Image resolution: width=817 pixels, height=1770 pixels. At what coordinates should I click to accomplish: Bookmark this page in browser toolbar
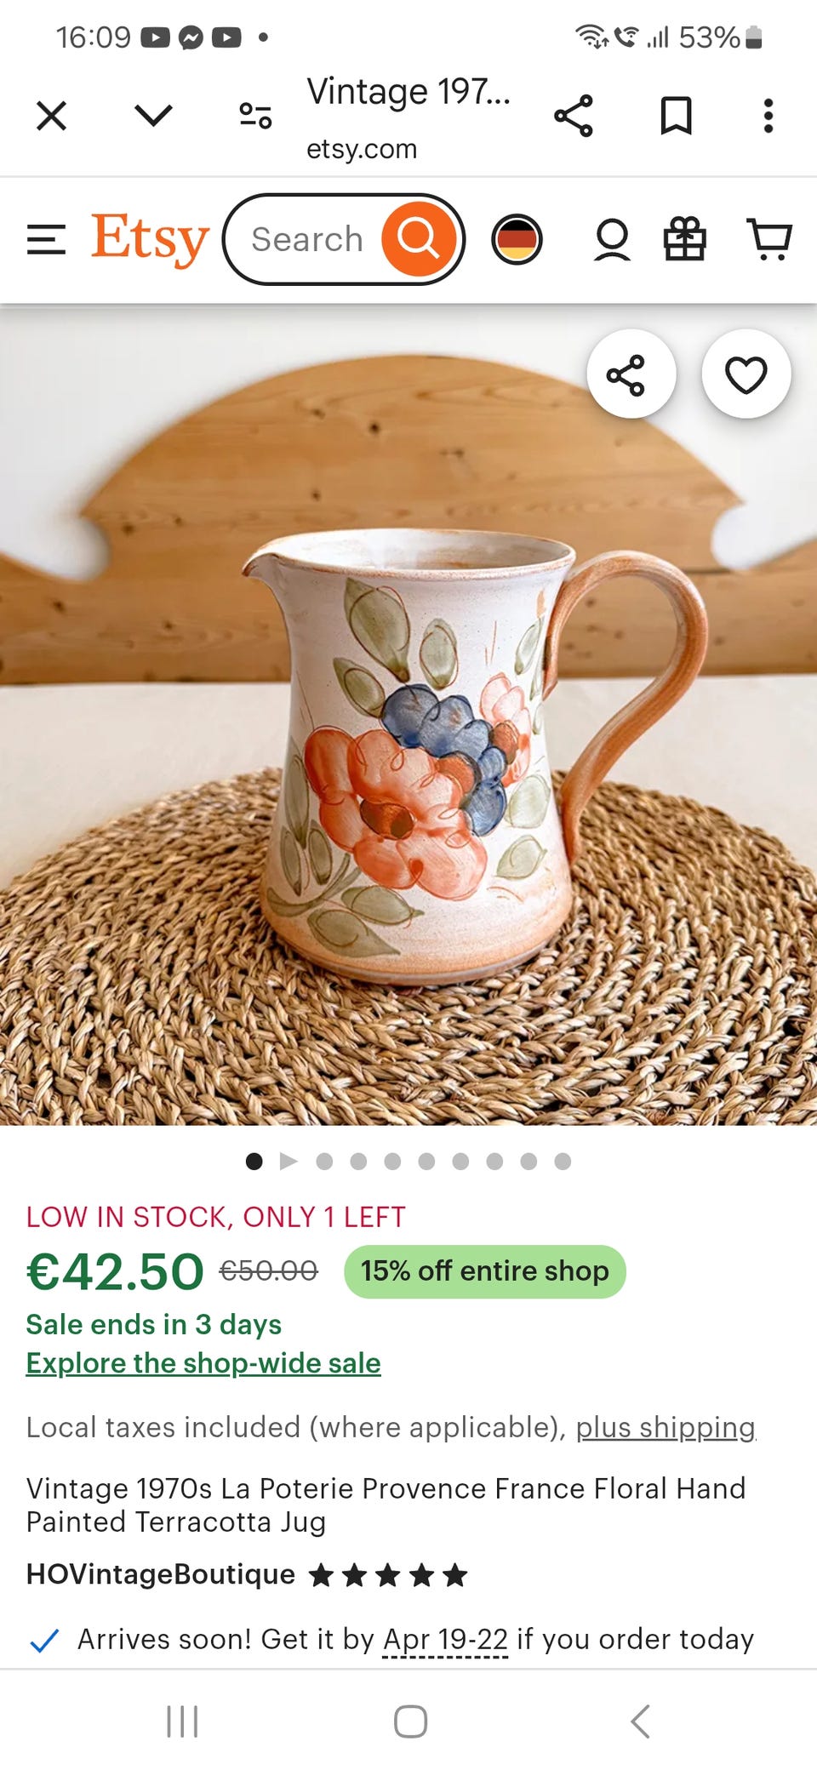coord(677,116)
